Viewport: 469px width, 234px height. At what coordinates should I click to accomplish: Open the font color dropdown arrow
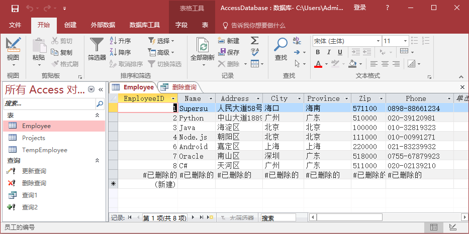pyautogui.click(x=326, y=64)
